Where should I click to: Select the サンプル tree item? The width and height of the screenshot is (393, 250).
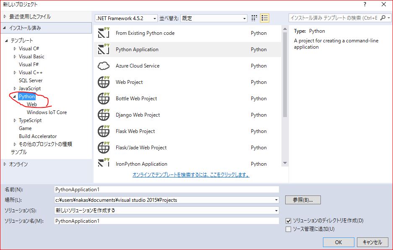pos(19,152)
